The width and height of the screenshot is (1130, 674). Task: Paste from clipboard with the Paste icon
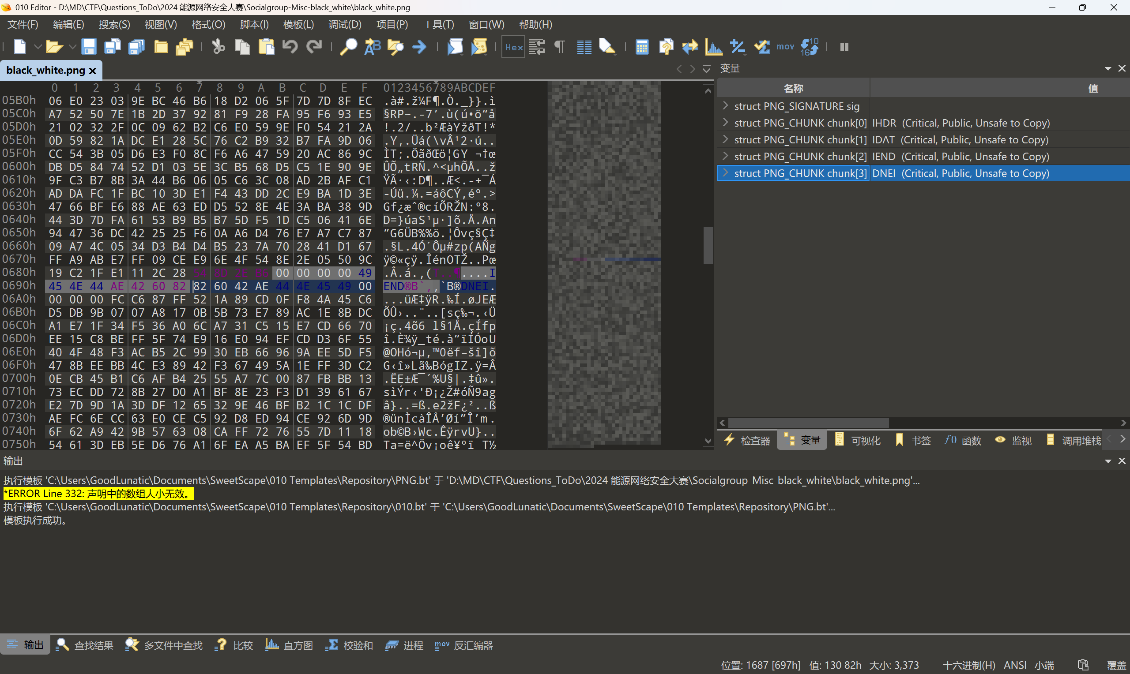point(266,47)
